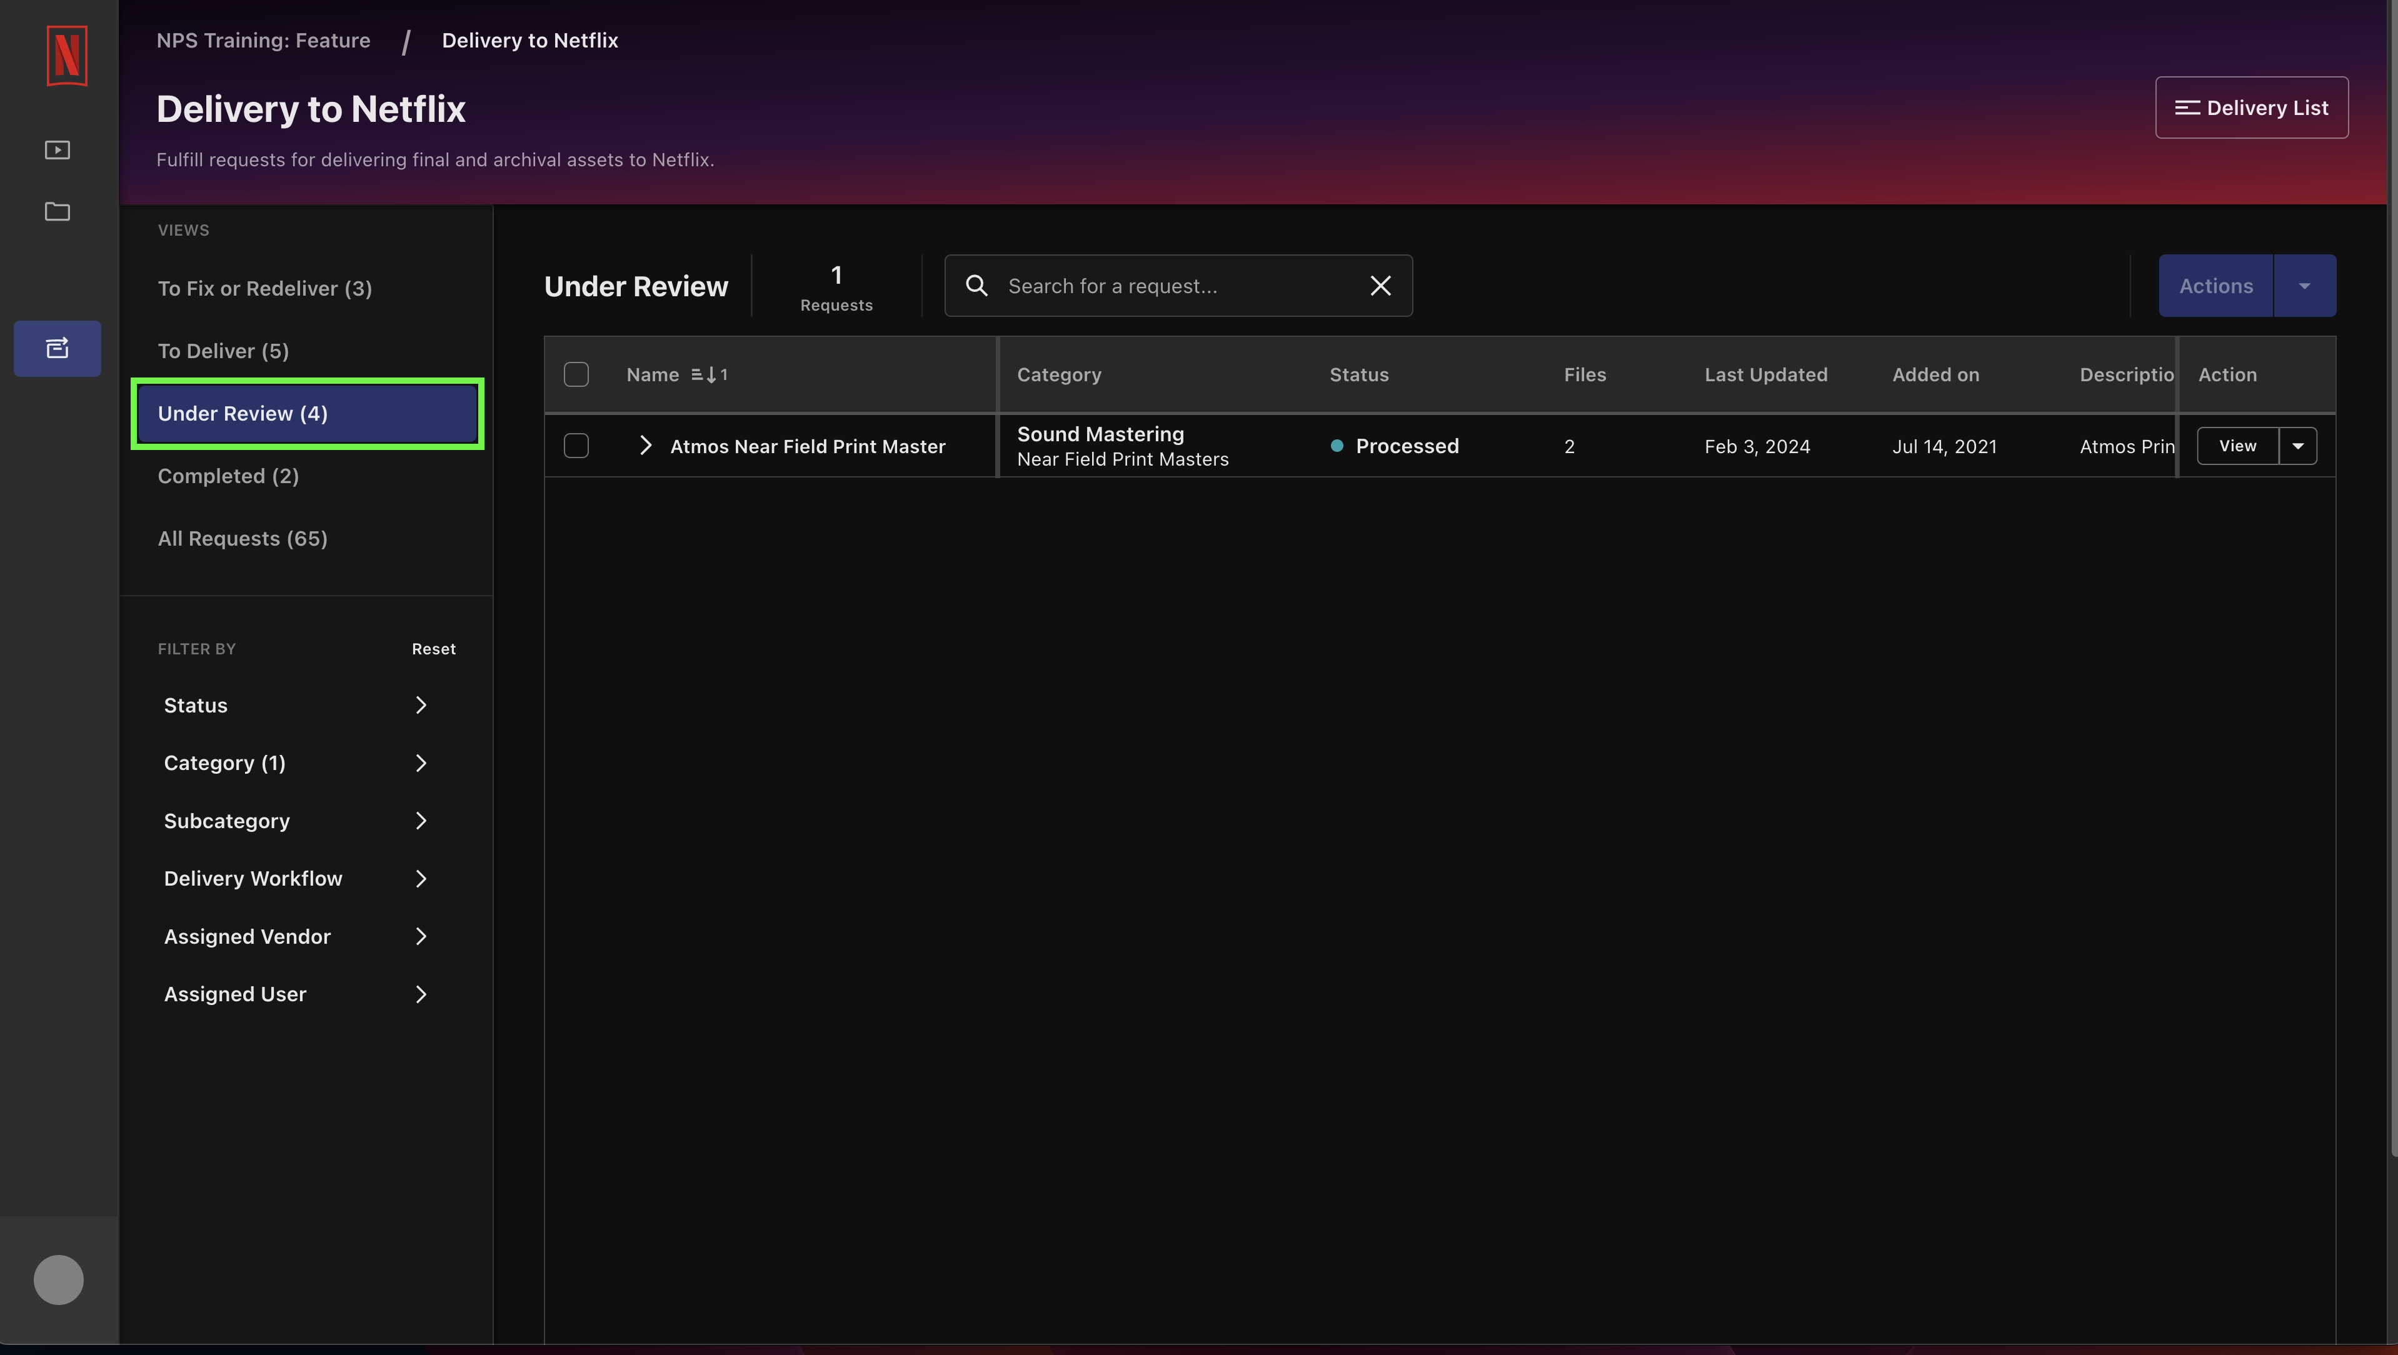The height and width of the screenshot is (1355, 2398).
Task: Click the View button for Atmos row
Action: 2238,446
